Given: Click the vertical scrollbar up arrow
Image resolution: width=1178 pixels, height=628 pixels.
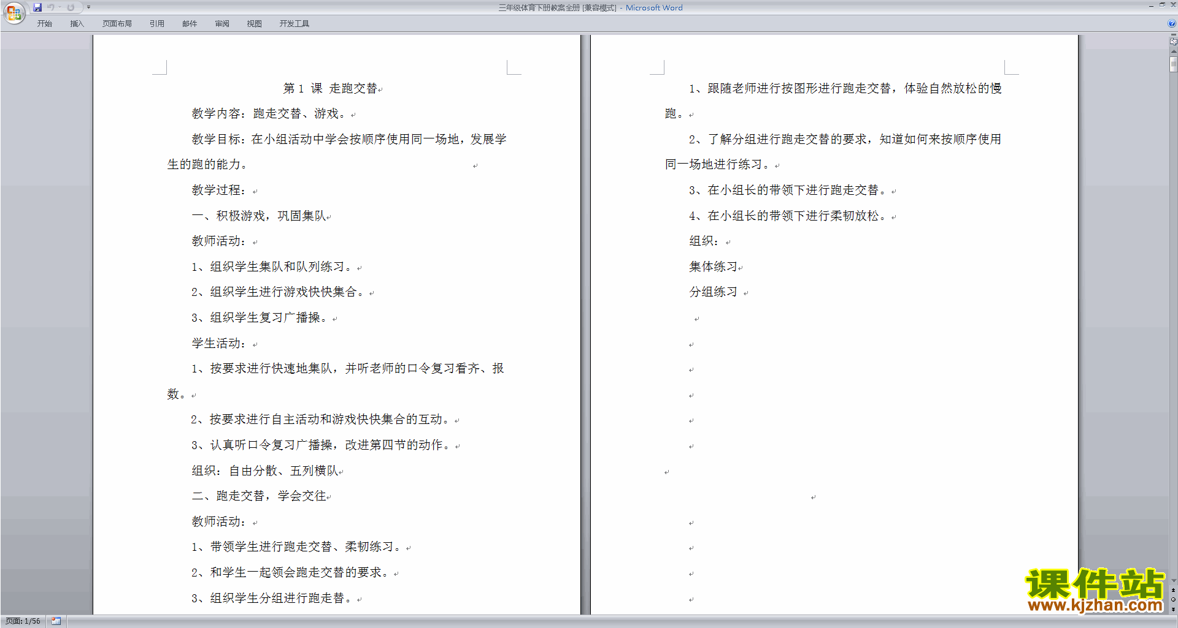Looking at the screenshot, I should pyautogui.click(x=1173, y=51).
